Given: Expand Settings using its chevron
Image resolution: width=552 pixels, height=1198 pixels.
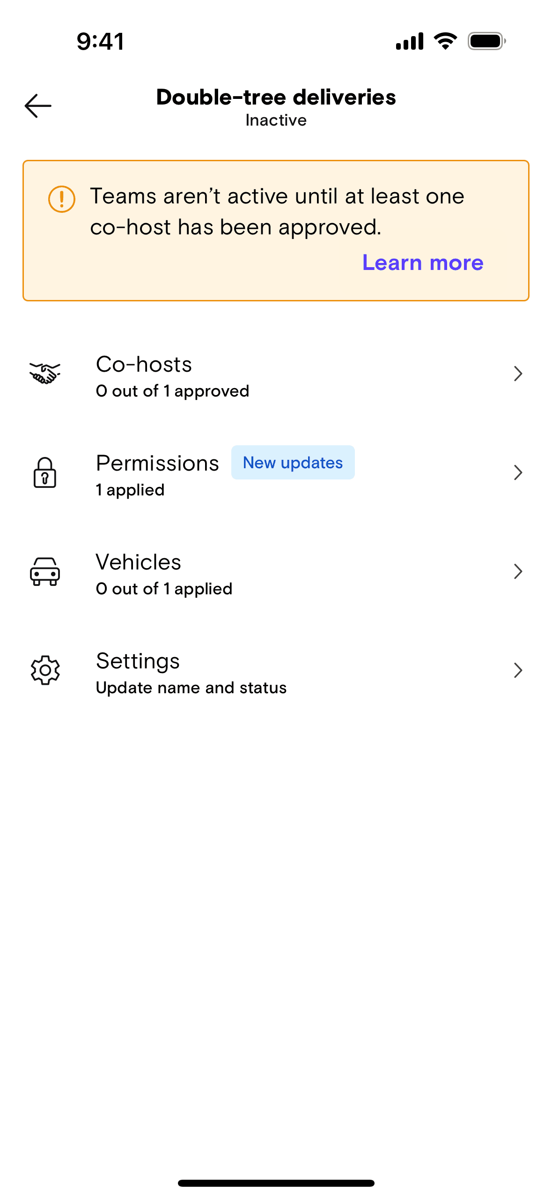Looking at the screenshot, I should coord(518,670).
